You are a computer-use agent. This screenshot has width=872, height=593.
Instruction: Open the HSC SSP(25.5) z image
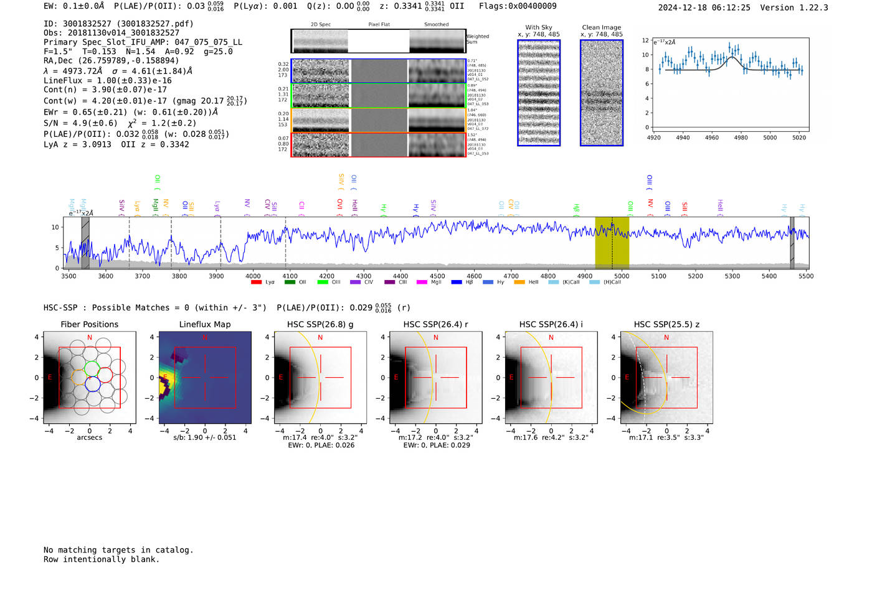666,378
